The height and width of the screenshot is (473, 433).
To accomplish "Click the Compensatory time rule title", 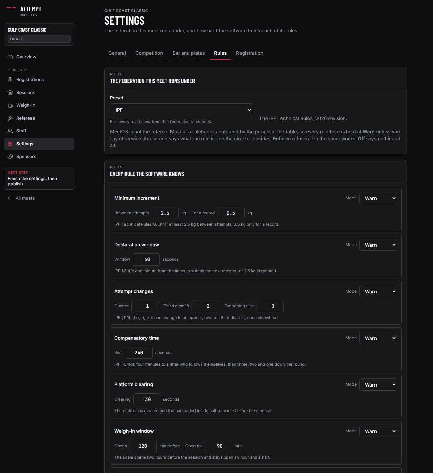I will [x=136, y=338].
